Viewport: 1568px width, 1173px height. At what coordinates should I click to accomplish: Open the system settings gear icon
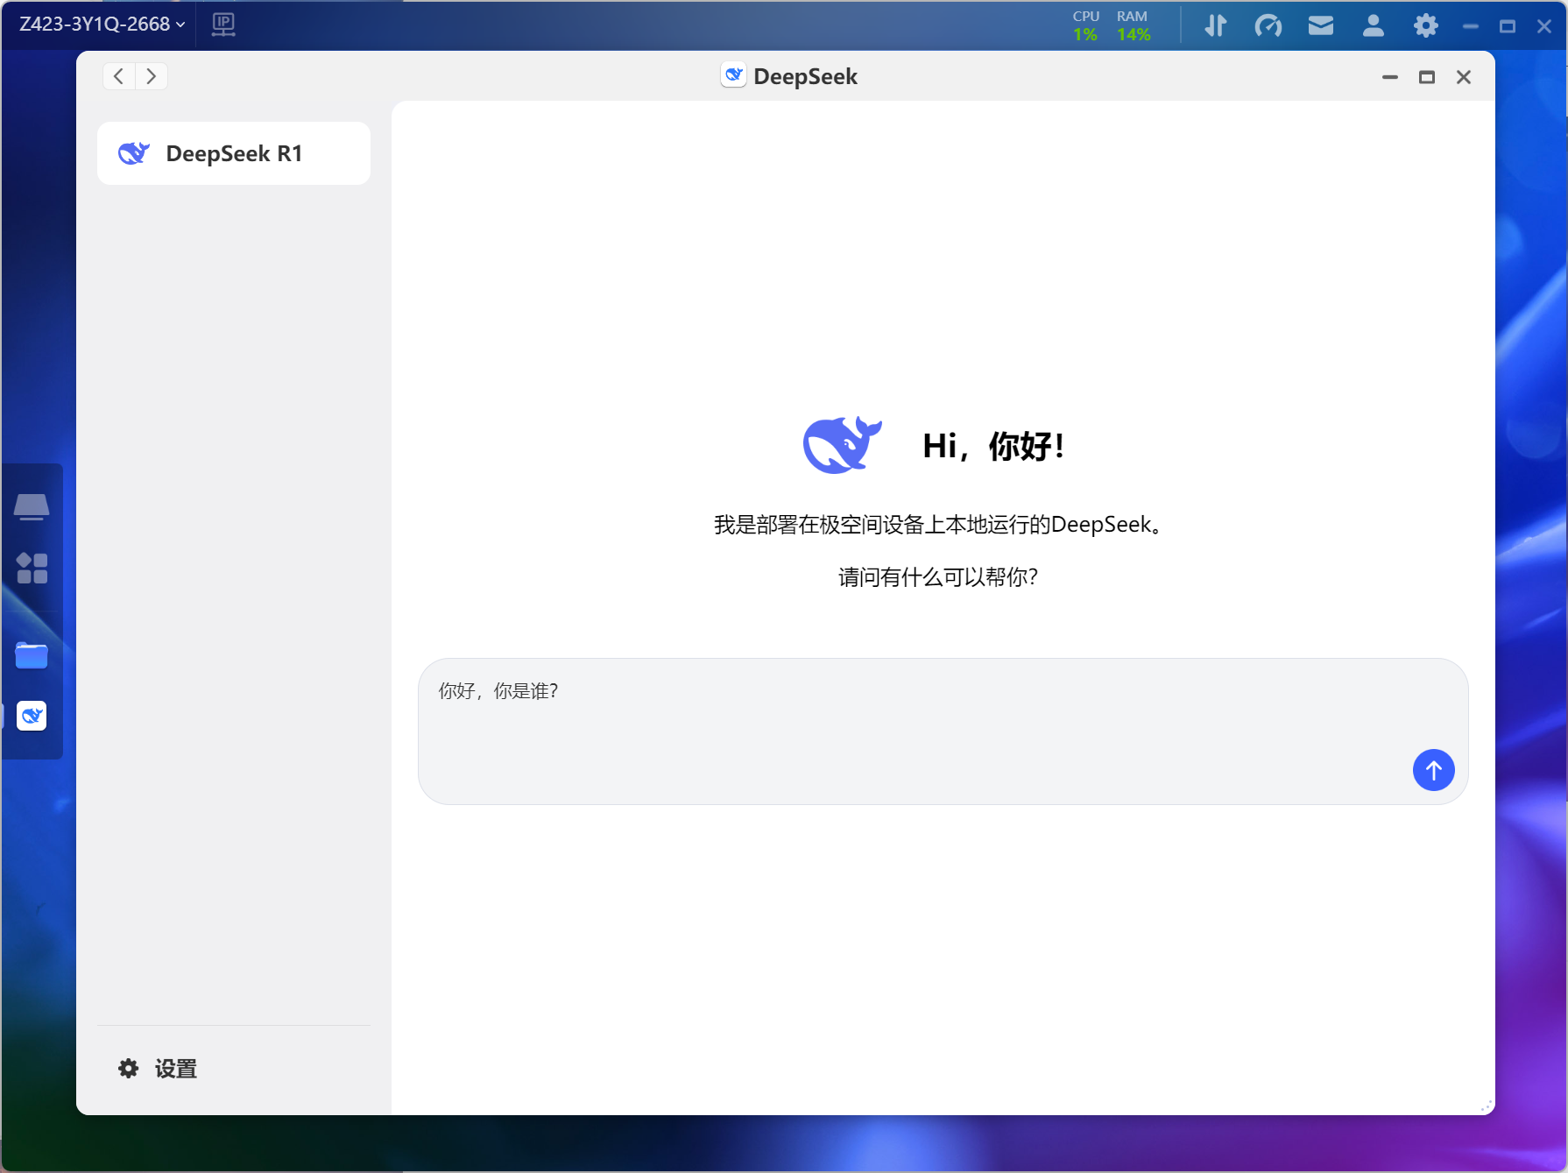pos(1425,25)
